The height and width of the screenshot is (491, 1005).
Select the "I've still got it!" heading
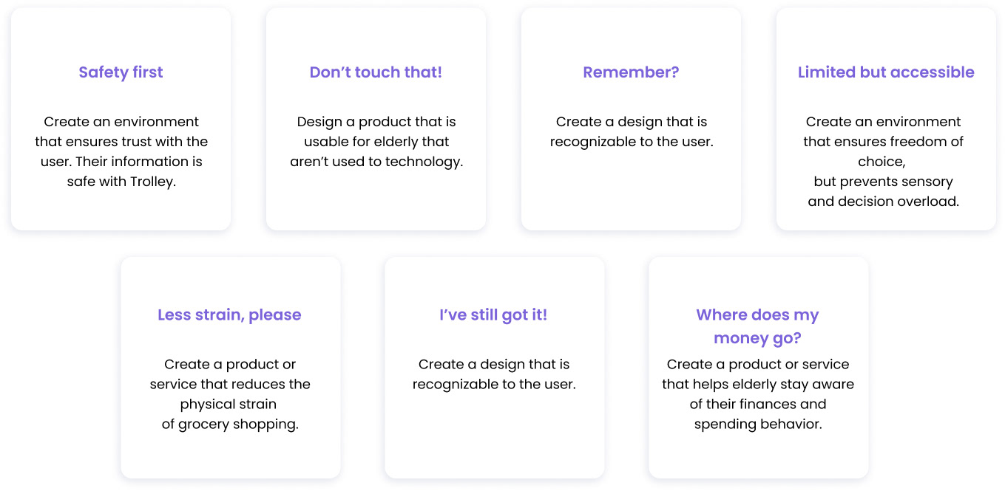(493, 315)
